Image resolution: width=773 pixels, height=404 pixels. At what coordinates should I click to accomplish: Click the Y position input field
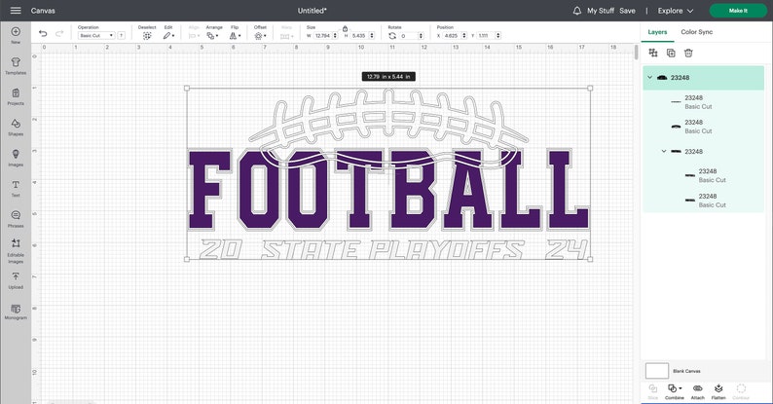coord(486,35)
